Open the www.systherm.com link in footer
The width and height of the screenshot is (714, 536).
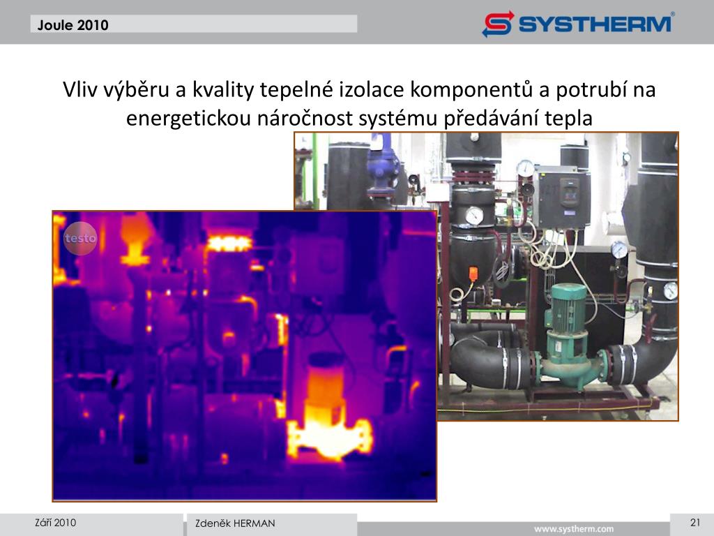click(x=574, y=529)
